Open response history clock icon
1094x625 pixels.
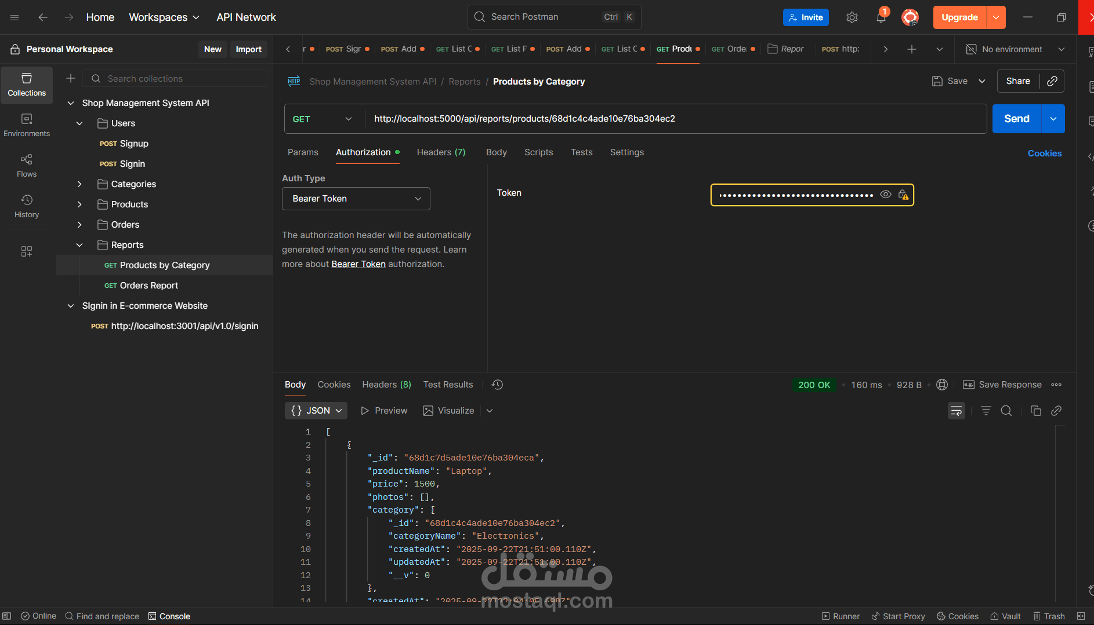[x=497, y=385]
